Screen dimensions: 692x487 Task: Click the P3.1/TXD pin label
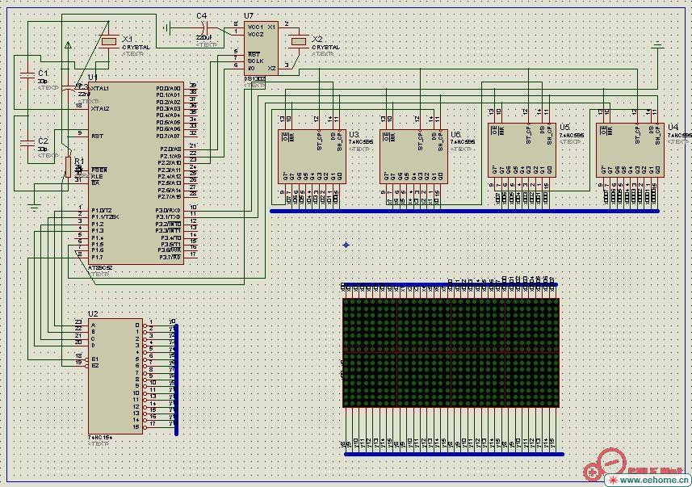coord(168,217)
